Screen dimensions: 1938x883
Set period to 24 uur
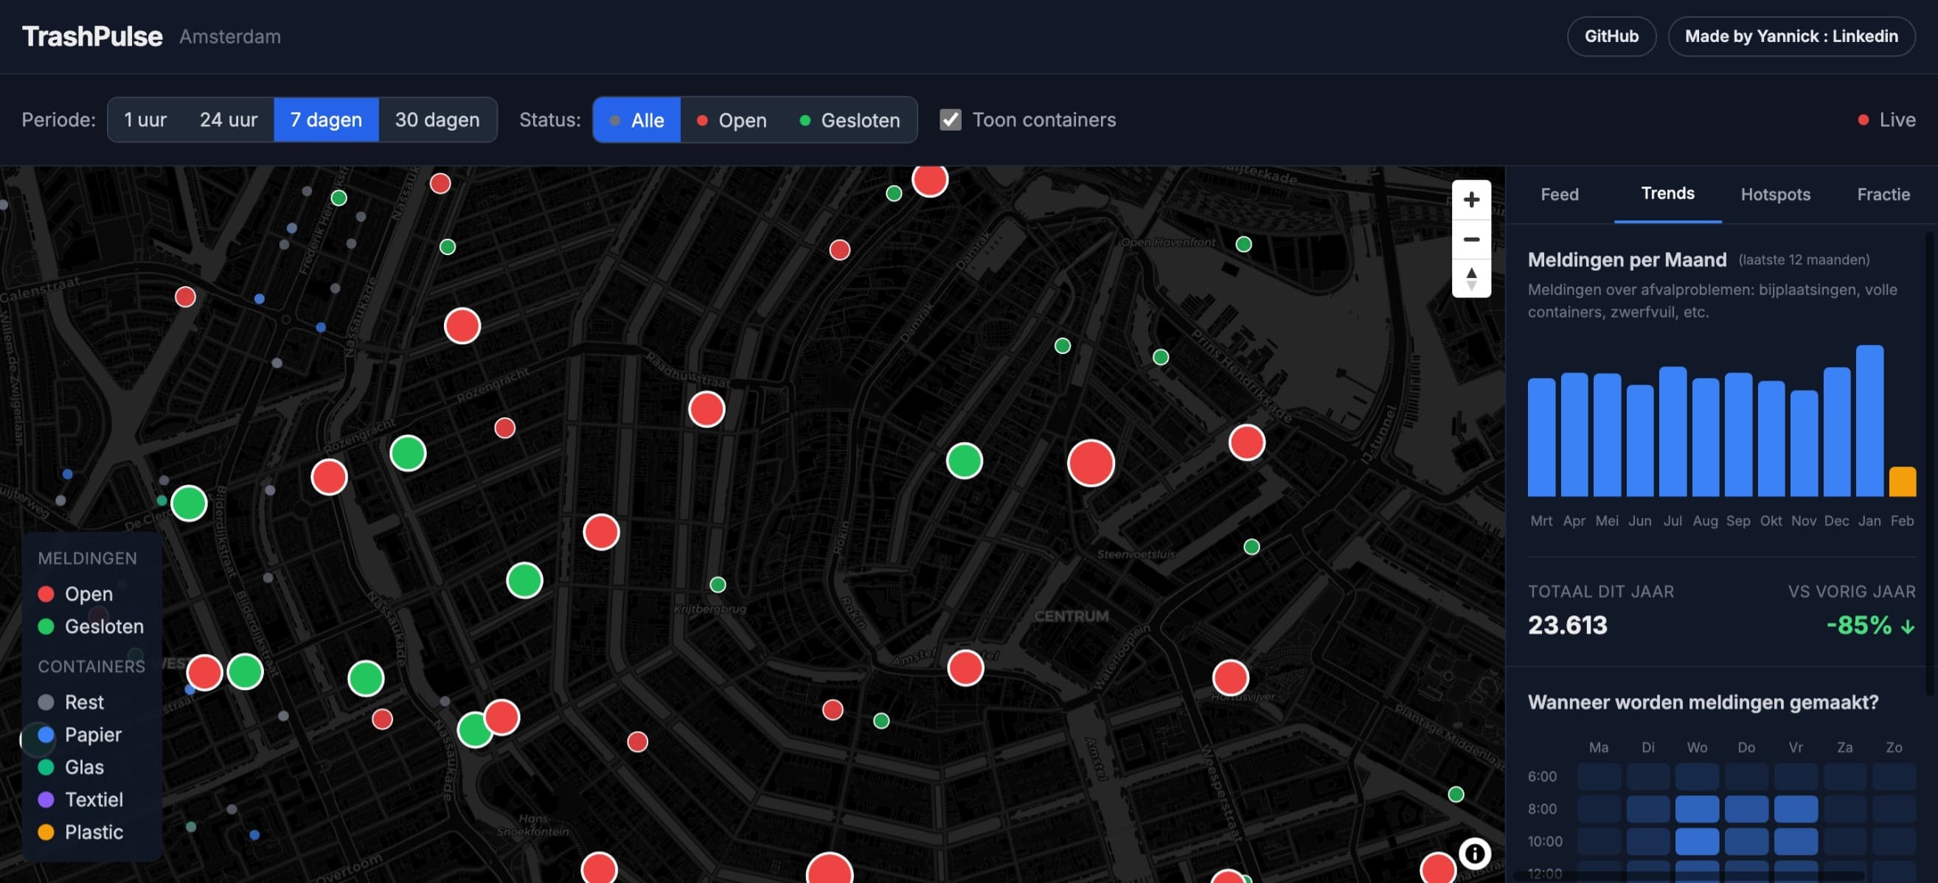(228, 120)
